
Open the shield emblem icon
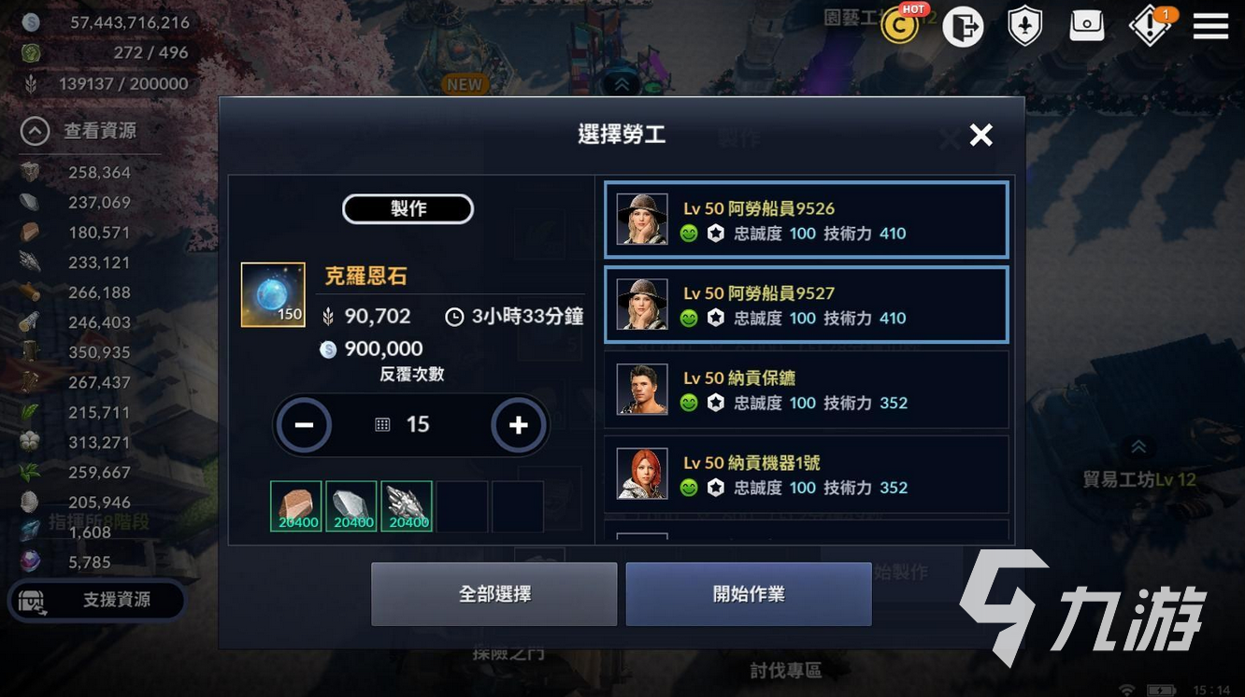(1025, 26)
